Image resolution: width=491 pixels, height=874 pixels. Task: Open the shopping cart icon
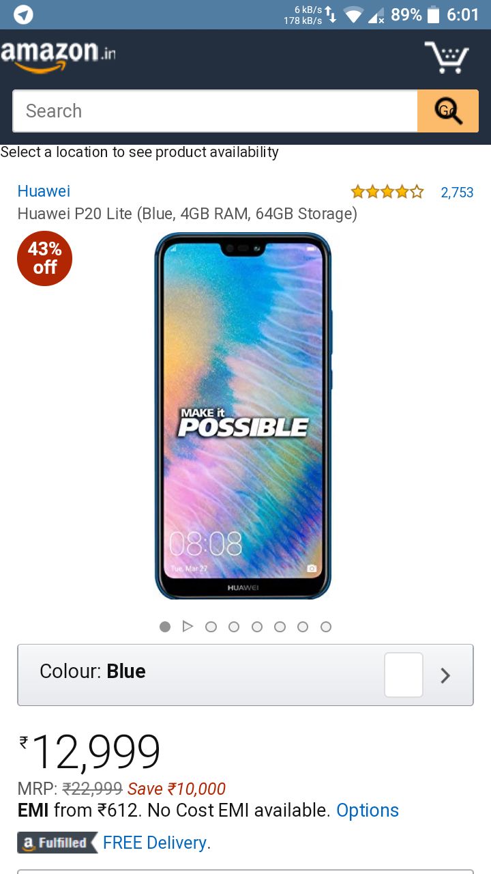click(447, 57)
